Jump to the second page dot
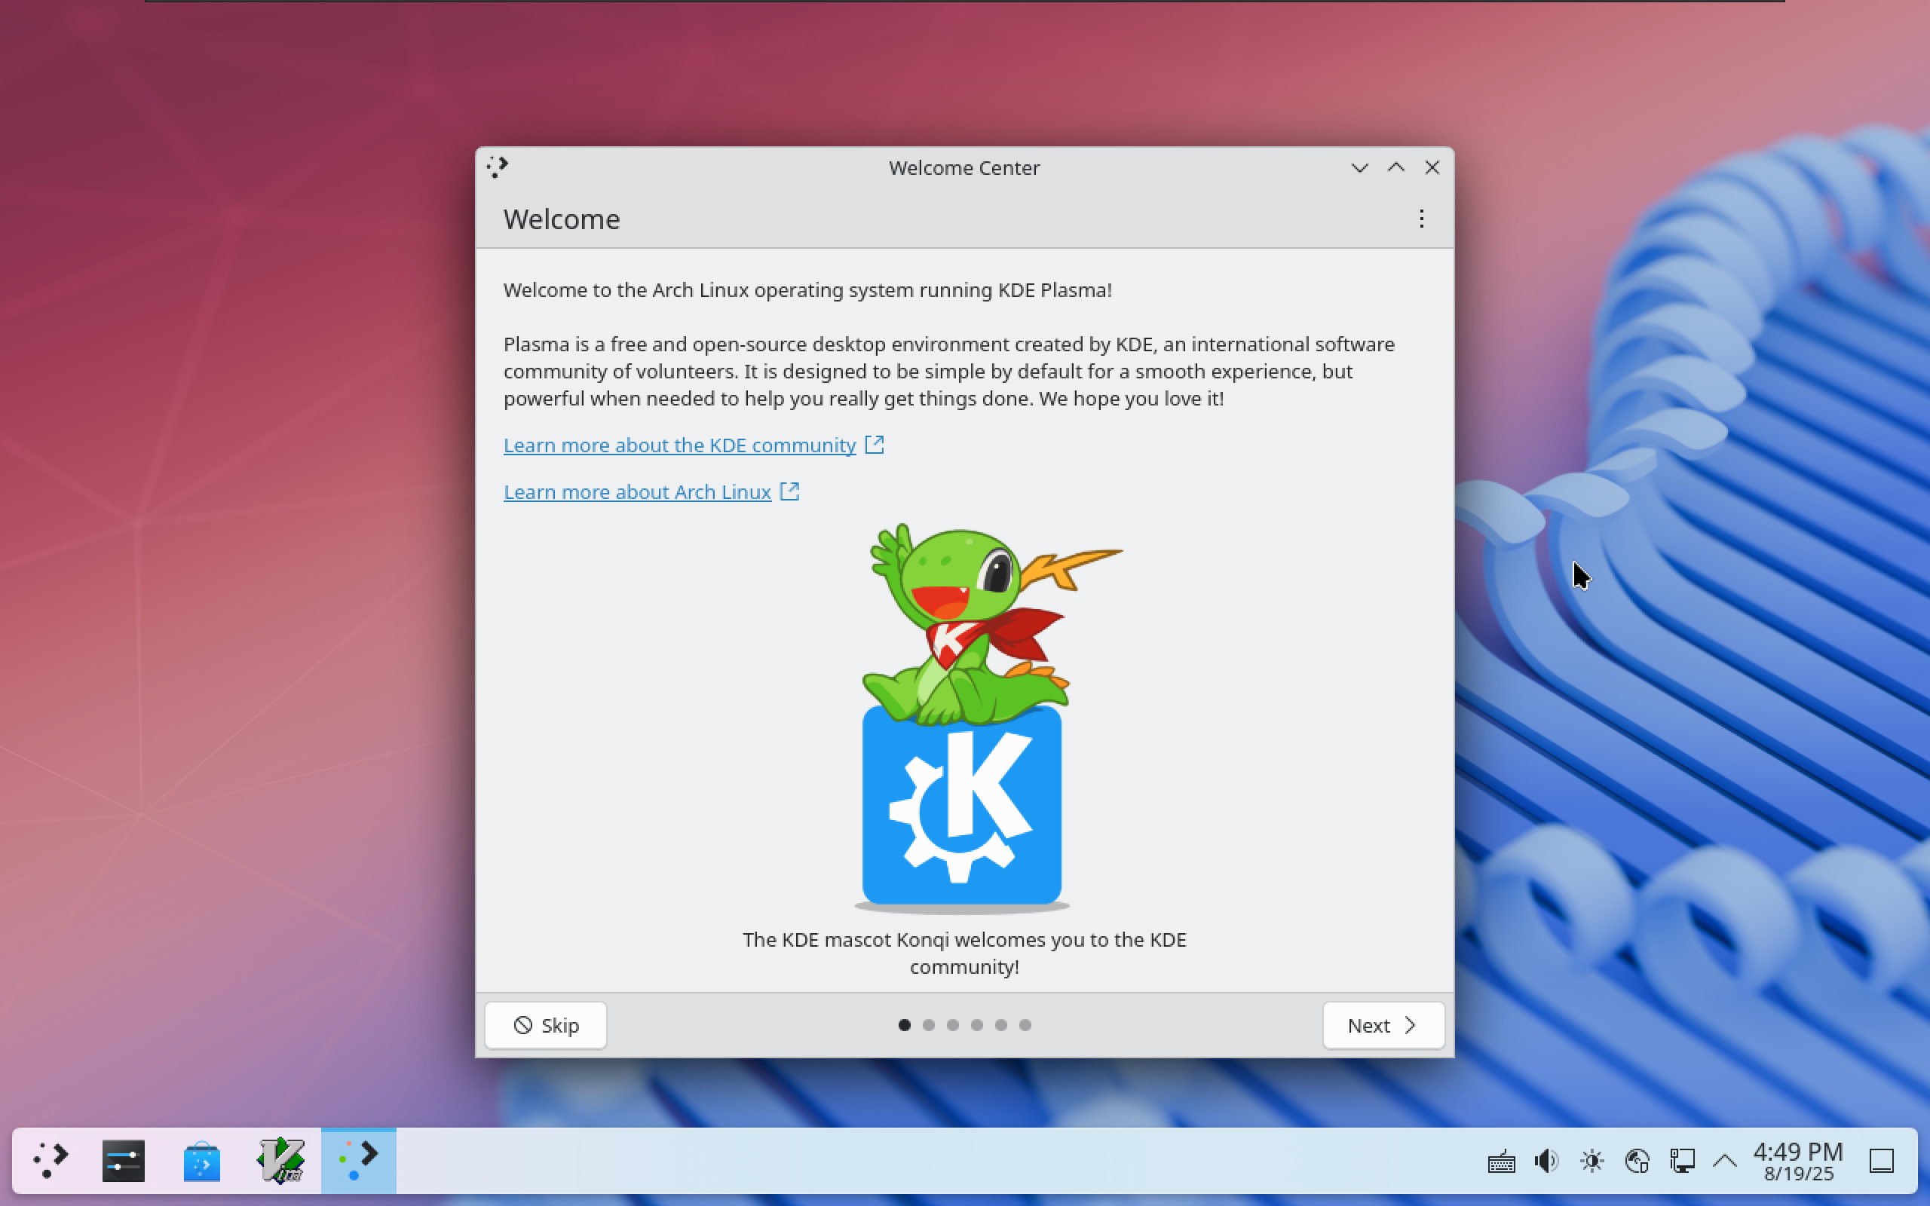1930x1206 pixels. [x=928, y=1025]
